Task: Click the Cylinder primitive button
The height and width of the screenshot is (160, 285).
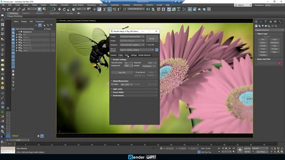Action: click(263, 46)
